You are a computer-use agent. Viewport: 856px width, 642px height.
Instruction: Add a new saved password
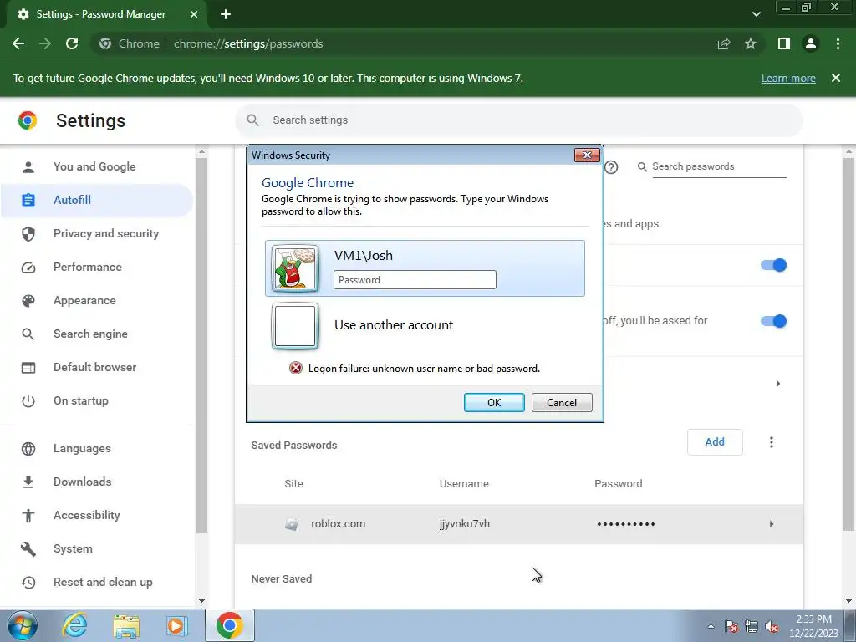pyautogui.click(x=715, y=441)
